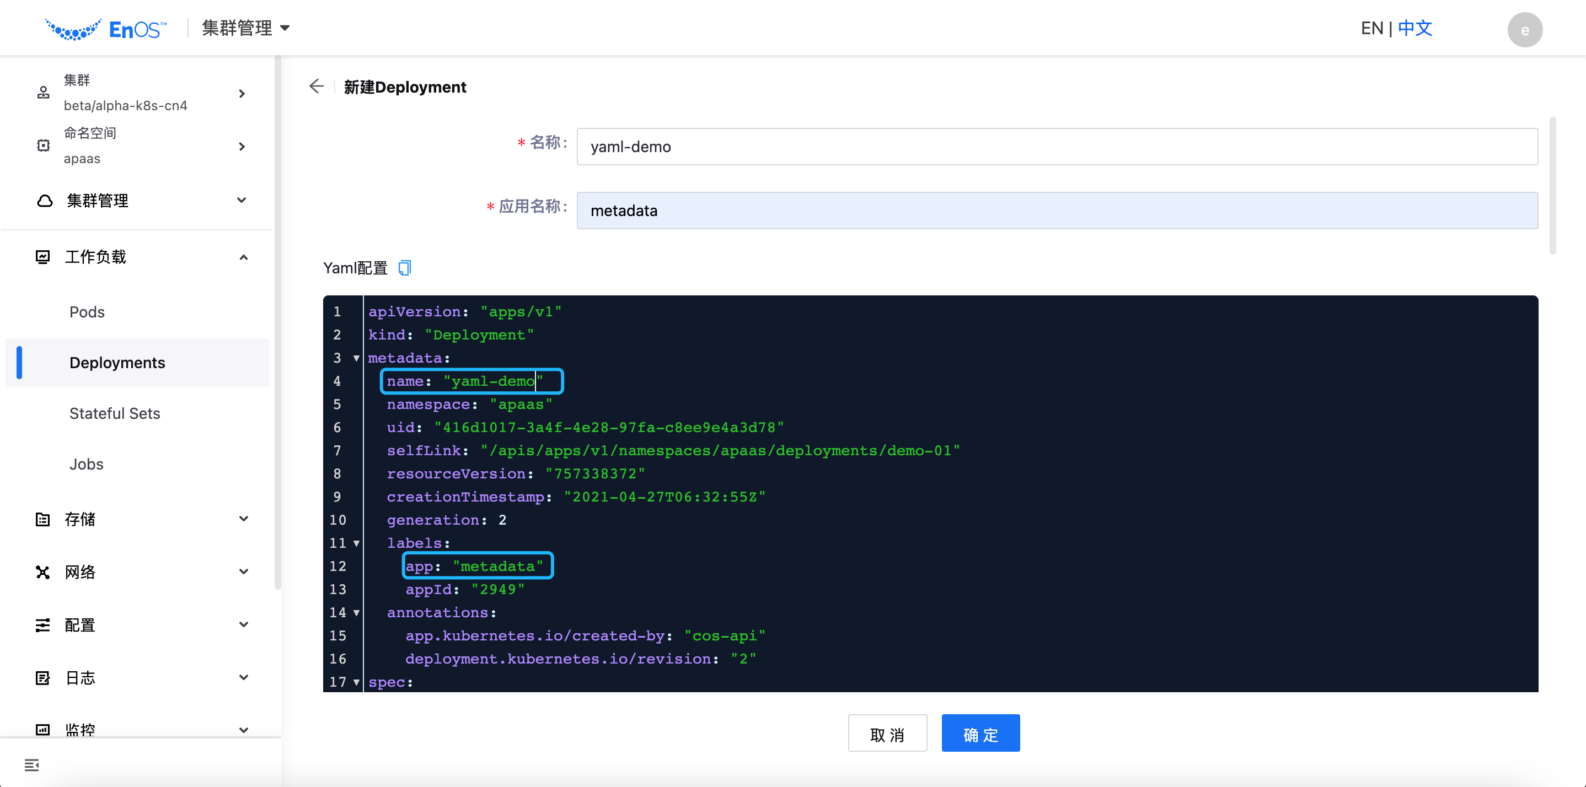Collapse the 工作负载 workloads section
Image resolution: width=1586 pixels, height=787 pixels.
pos(243,257)
